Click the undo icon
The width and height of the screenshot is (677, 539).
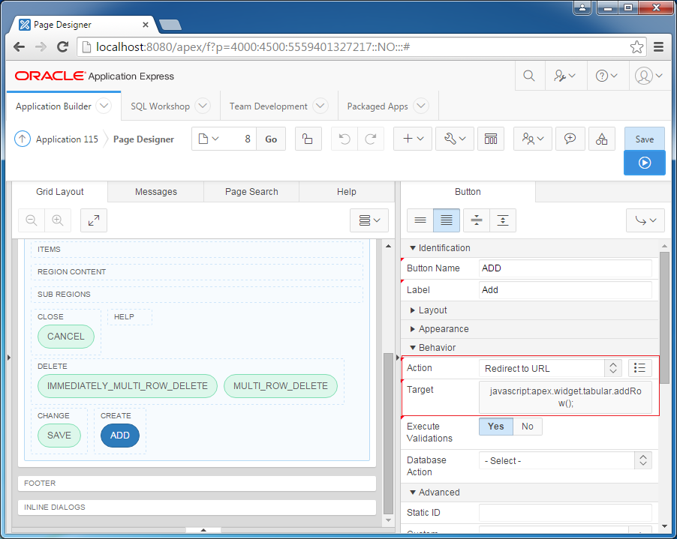coord(344,139)
